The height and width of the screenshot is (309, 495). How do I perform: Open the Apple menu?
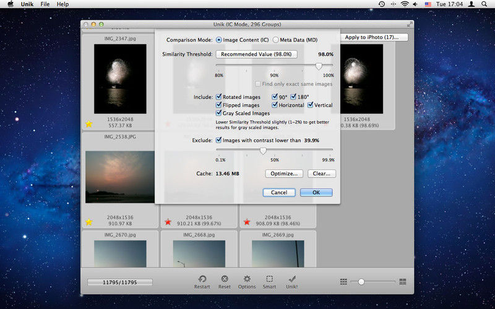pos(11,4)
